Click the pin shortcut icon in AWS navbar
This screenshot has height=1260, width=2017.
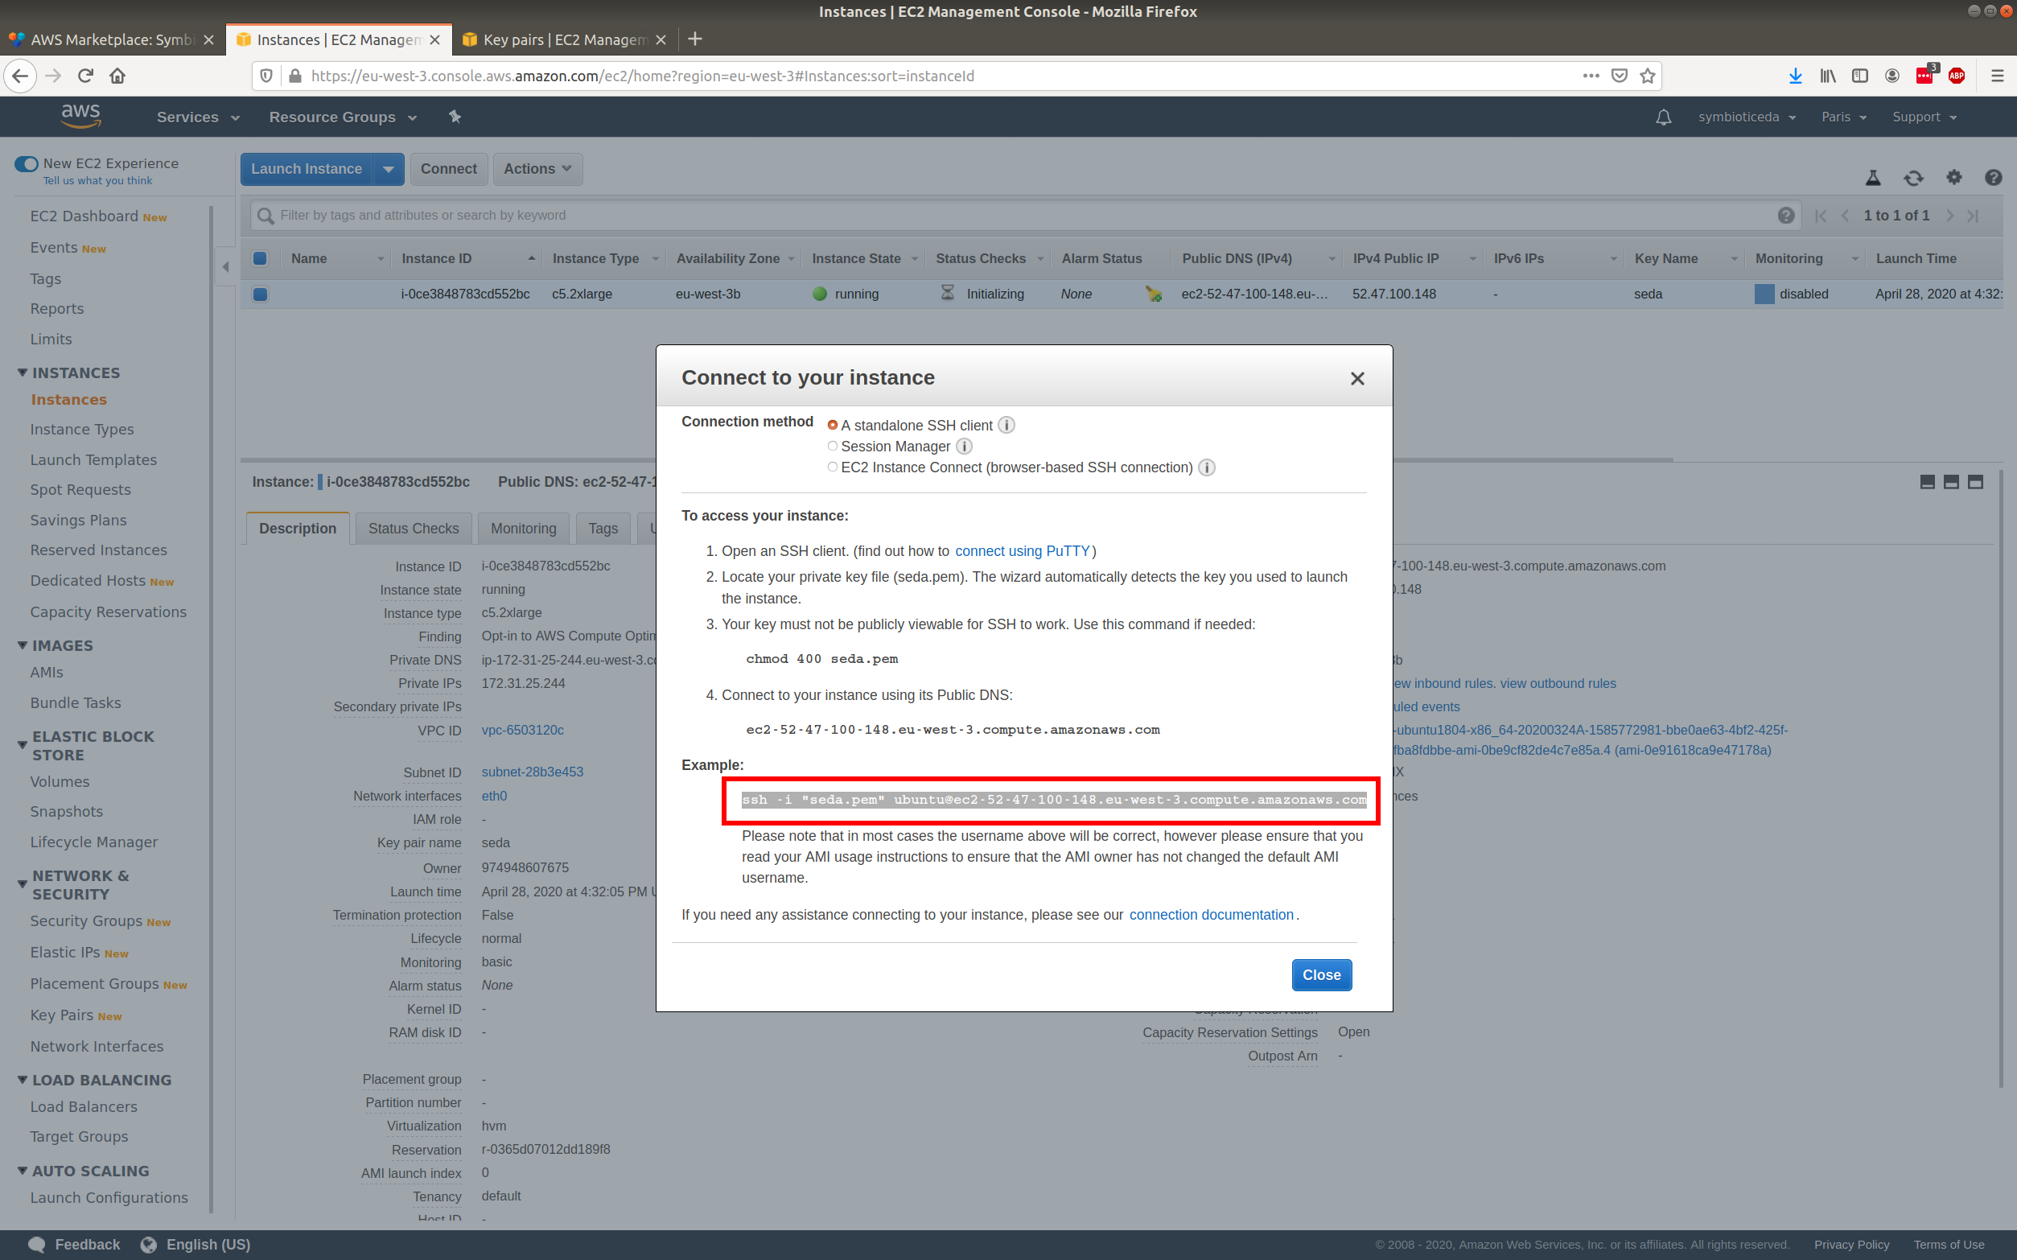click(x=455, y=117)
